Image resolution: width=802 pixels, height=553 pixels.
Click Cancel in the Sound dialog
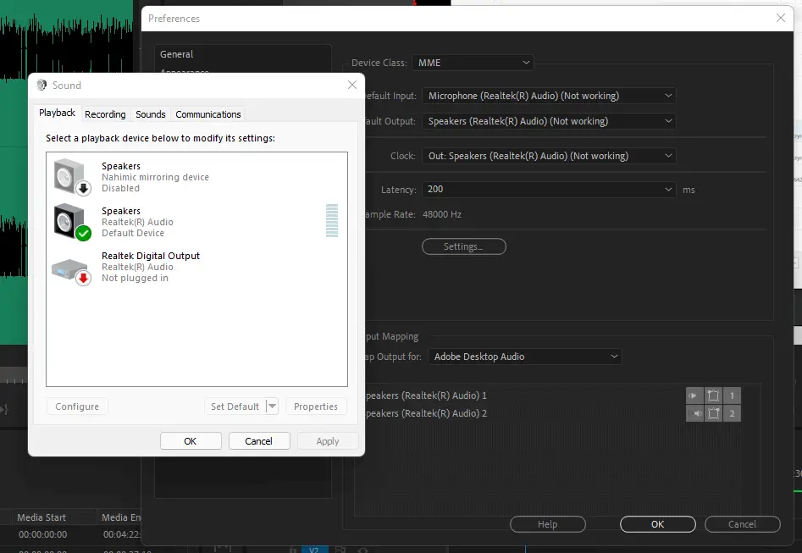[259, 441]
